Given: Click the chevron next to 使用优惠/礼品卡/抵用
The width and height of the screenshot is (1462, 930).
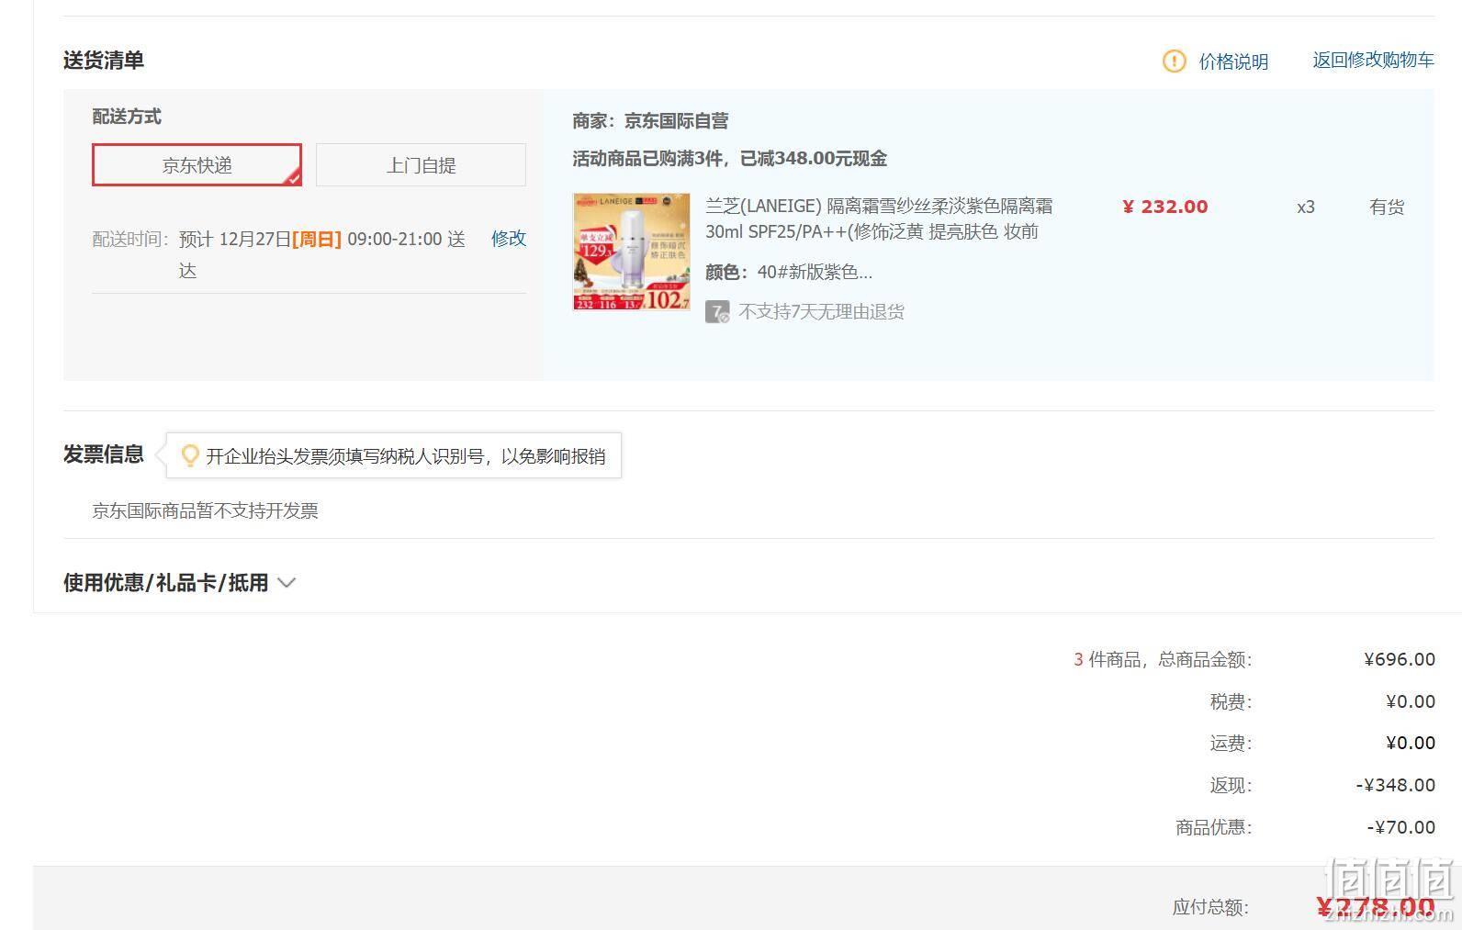Looking at the screenshot, I should click(x=287, y=583).
